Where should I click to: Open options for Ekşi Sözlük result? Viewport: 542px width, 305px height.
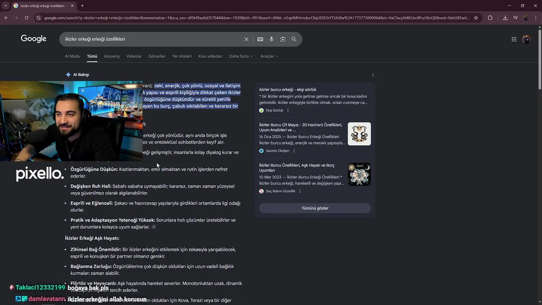click(288, 111)
